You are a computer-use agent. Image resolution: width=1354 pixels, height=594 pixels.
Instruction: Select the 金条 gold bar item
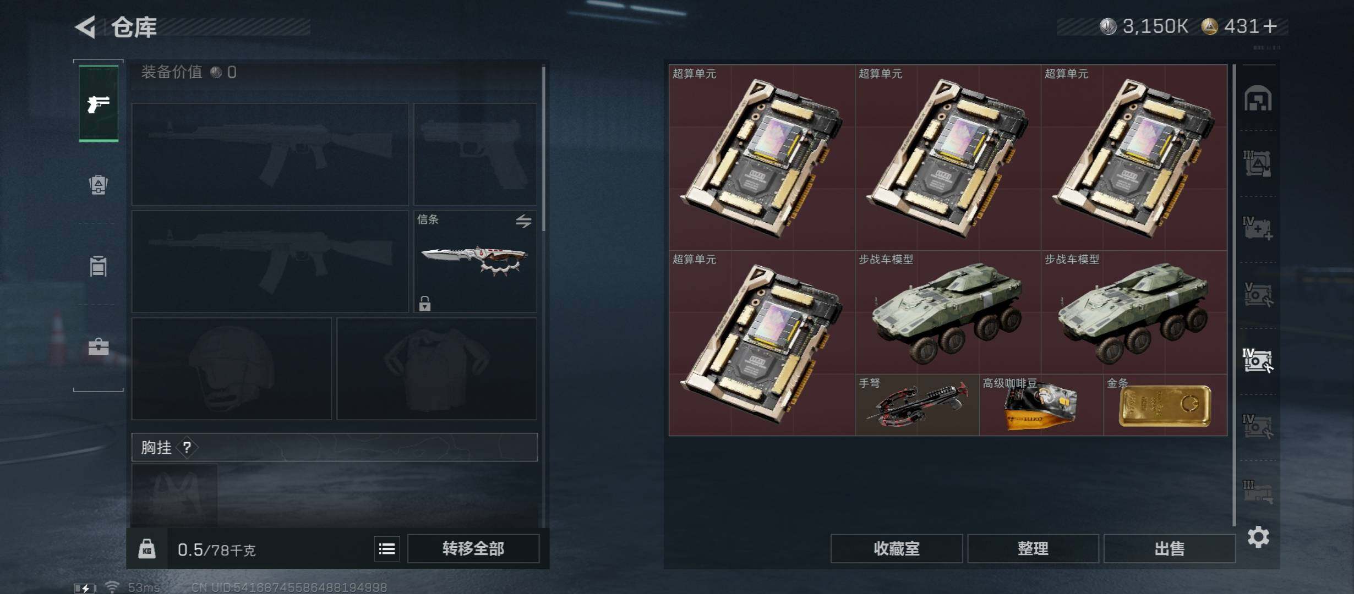coord(1165,405)
